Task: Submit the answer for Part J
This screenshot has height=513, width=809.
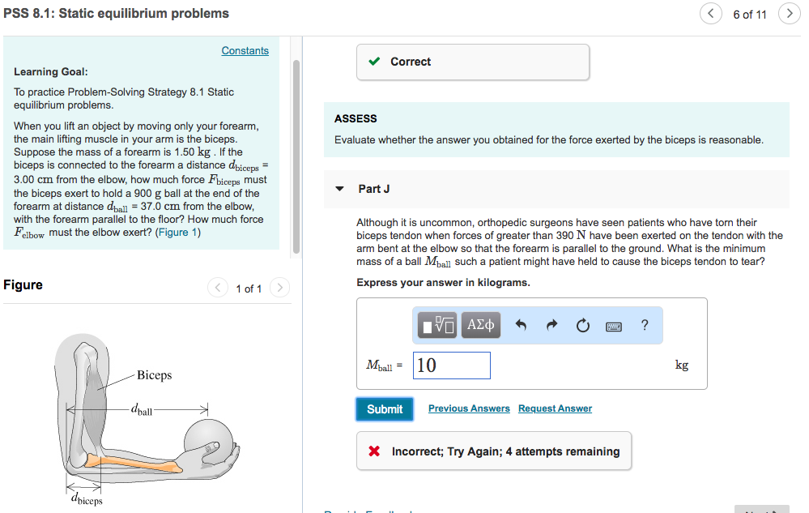Action: (x=384, y=408)
